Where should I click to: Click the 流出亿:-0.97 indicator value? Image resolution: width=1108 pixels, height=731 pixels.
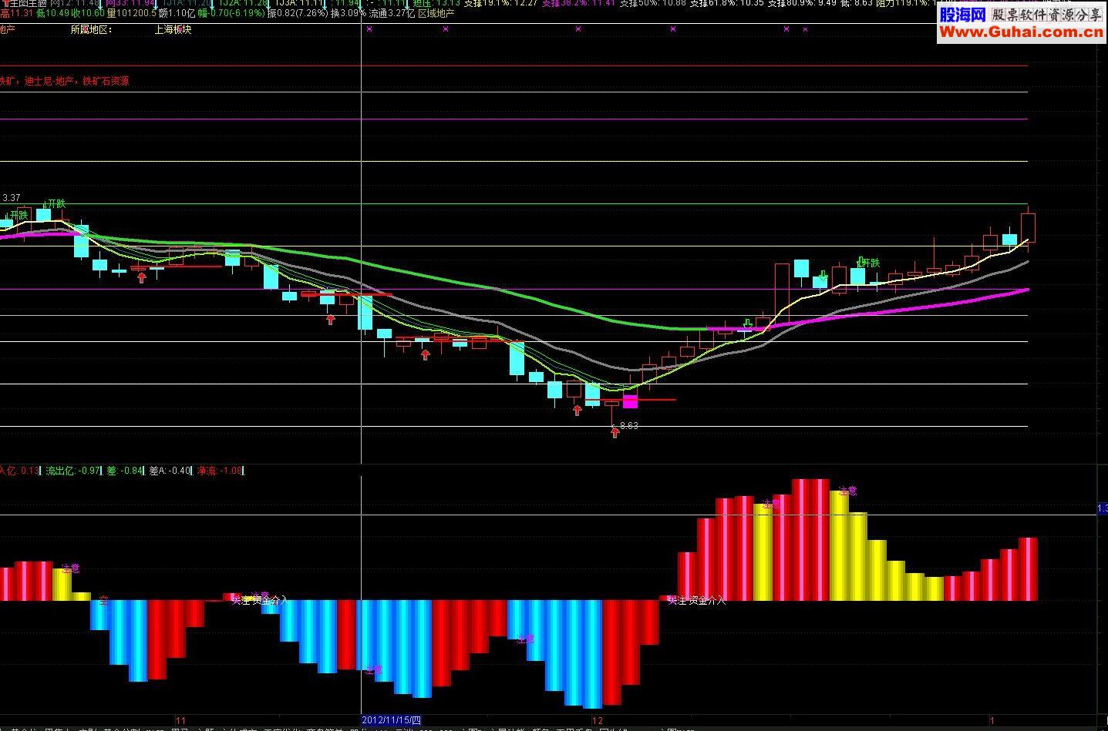[x=73, y=471]
